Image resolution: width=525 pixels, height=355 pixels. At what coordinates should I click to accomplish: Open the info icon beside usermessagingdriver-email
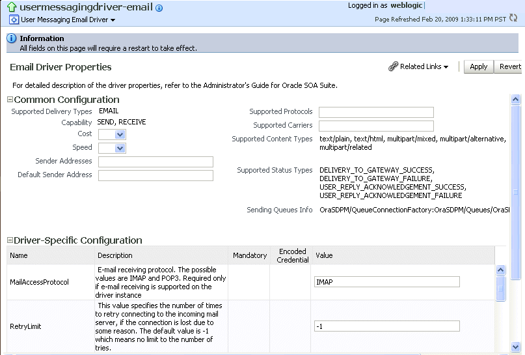(159, 8)
